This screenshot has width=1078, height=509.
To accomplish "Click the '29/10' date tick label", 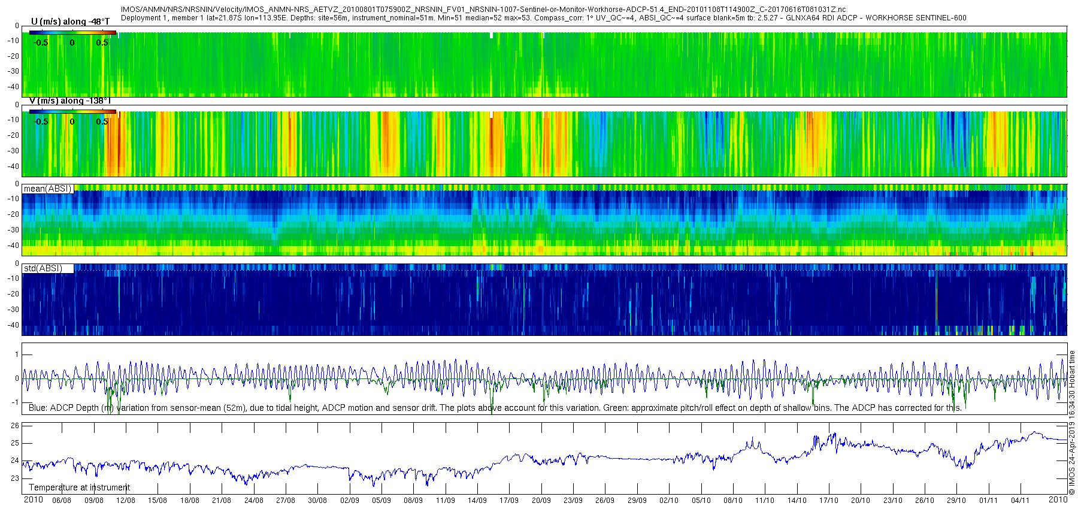I will (x=956, y=501).
